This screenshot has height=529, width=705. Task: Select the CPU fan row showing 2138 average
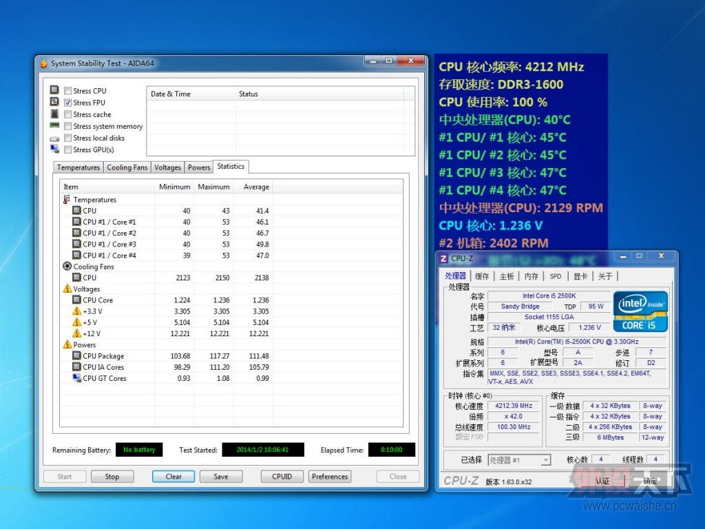167,278
